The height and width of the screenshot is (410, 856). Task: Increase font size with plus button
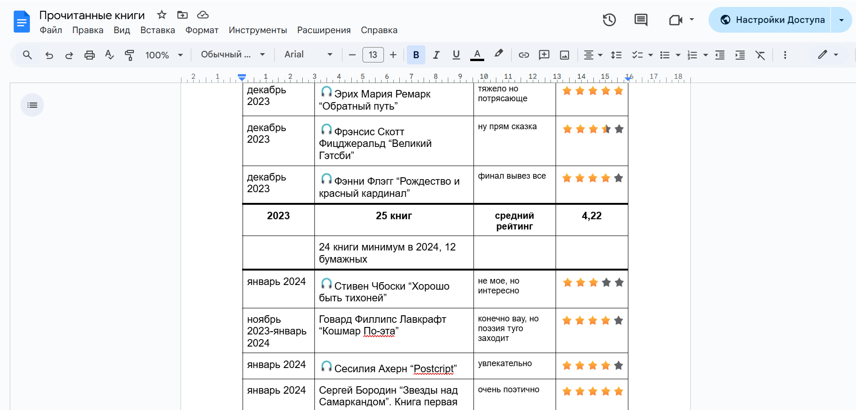coord(393,55)
